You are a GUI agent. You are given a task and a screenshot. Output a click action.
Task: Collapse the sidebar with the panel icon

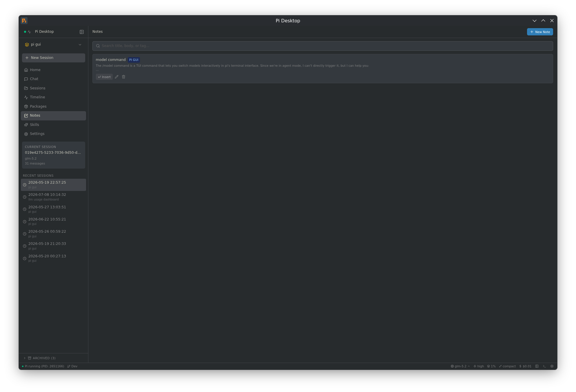pyautogui.click(x=82, y=32)
